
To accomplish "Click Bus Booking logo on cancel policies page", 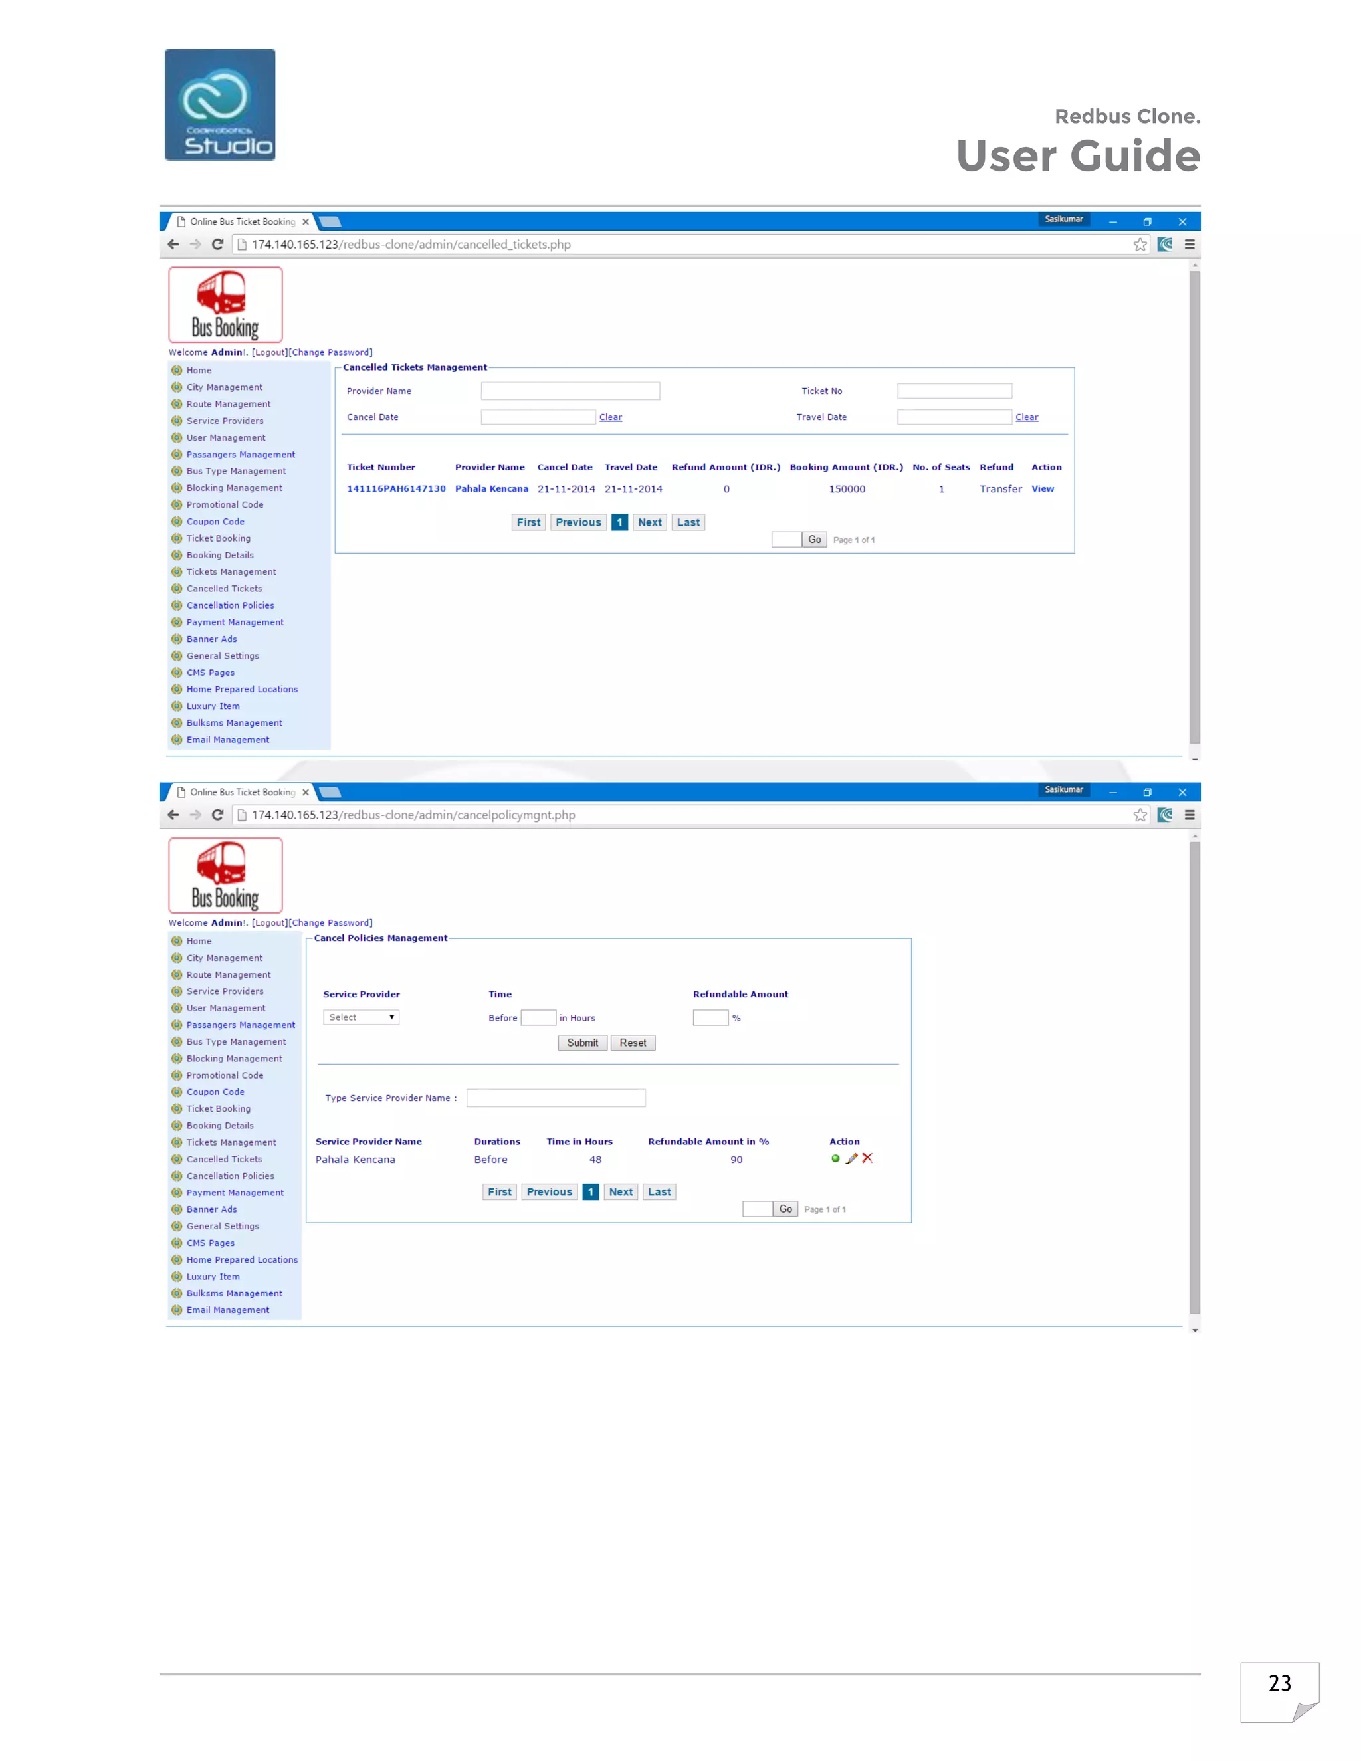I will [226, 876].
